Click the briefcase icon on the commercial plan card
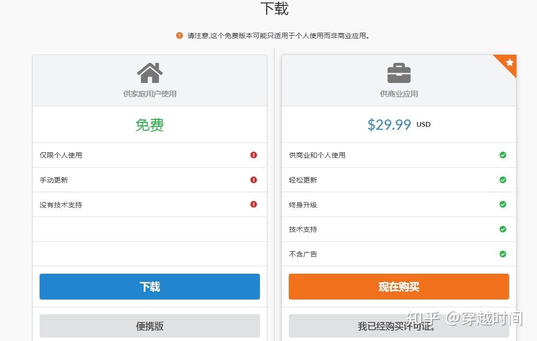 click(399, 72)
